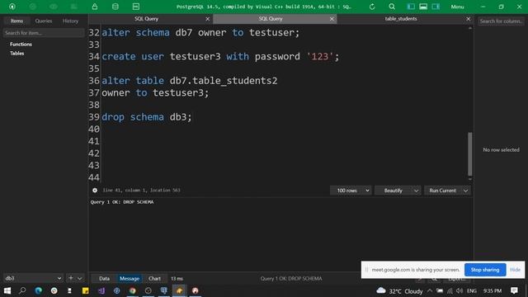528x297 pixels.
Task: Launch Microsoft Edge from taskbar
Action: (x=39, y=290)
